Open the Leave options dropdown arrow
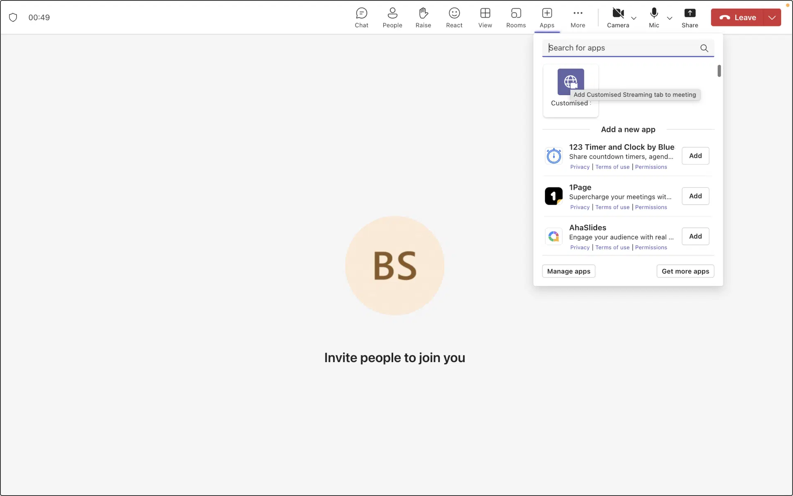 (772, 17)
